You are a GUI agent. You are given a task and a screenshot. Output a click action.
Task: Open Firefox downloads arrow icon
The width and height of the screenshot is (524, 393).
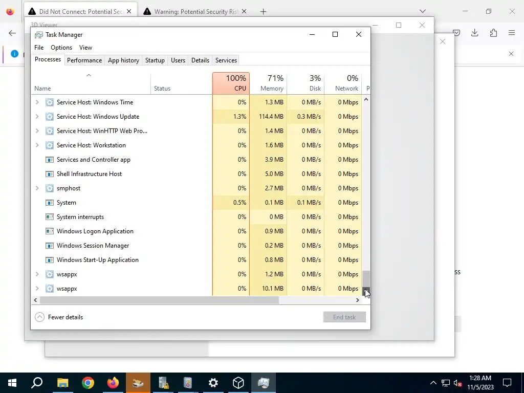(474, 33)
